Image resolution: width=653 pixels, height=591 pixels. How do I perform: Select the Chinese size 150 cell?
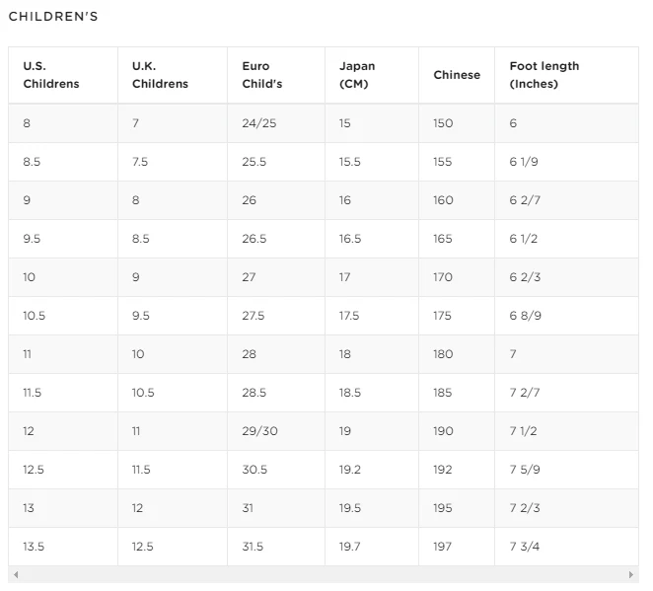443,123
